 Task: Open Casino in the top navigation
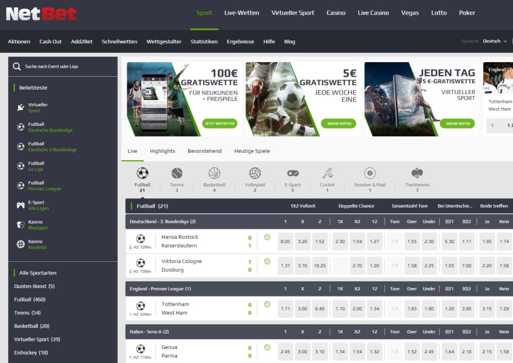pyautogui.click(x=336, y=13)
